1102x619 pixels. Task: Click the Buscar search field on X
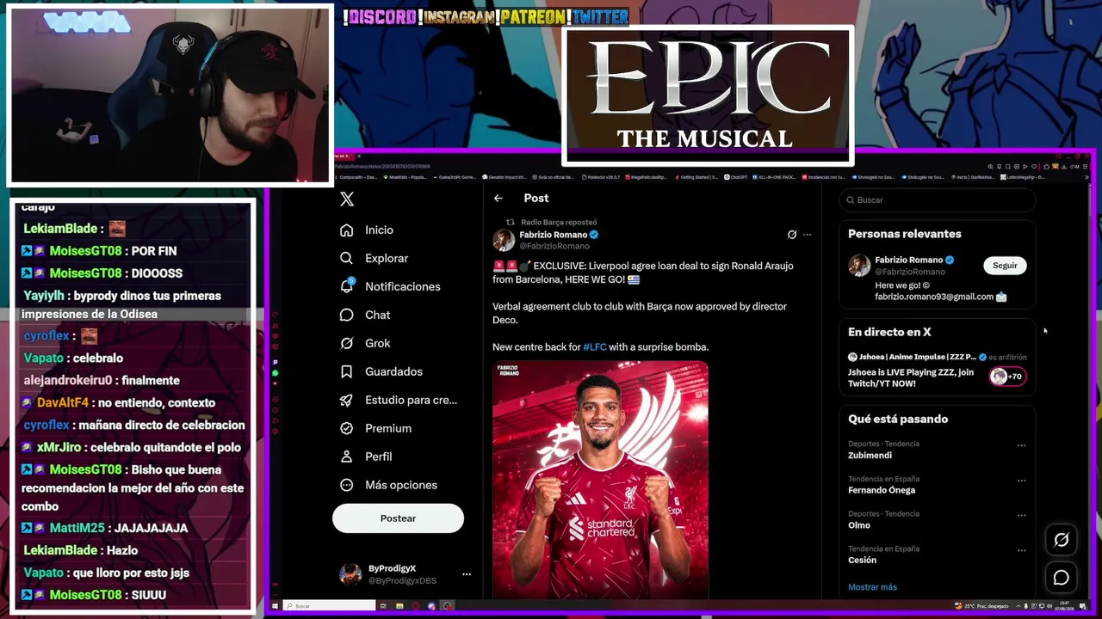tap(938, 200)
